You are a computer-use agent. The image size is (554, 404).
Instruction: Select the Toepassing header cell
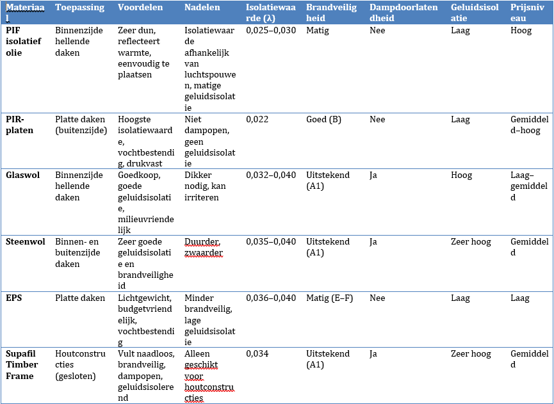click(x=76, y=8)
